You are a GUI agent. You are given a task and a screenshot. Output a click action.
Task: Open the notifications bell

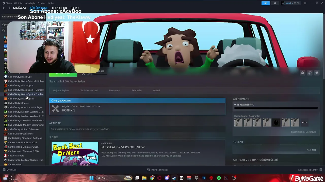(x=275, y=3)
